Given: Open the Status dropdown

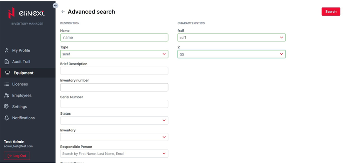Looking at the screenshot, I should tap(114, 121).
